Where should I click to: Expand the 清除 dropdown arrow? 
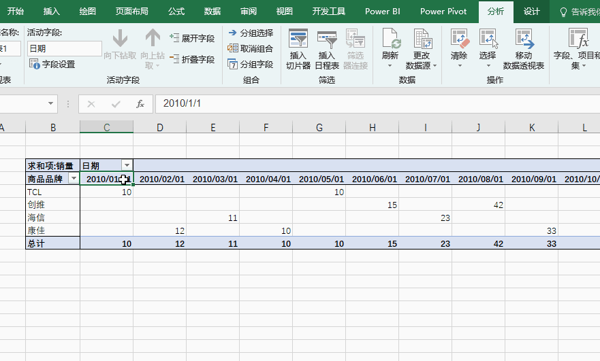coord(460,66)
